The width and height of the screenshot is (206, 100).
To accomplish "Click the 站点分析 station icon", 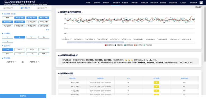I will click(x=38, y=8).
